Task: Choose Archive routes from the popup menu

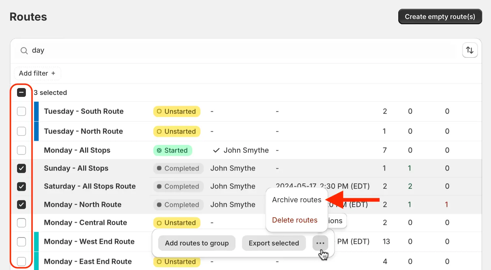Action: point(297,200)
